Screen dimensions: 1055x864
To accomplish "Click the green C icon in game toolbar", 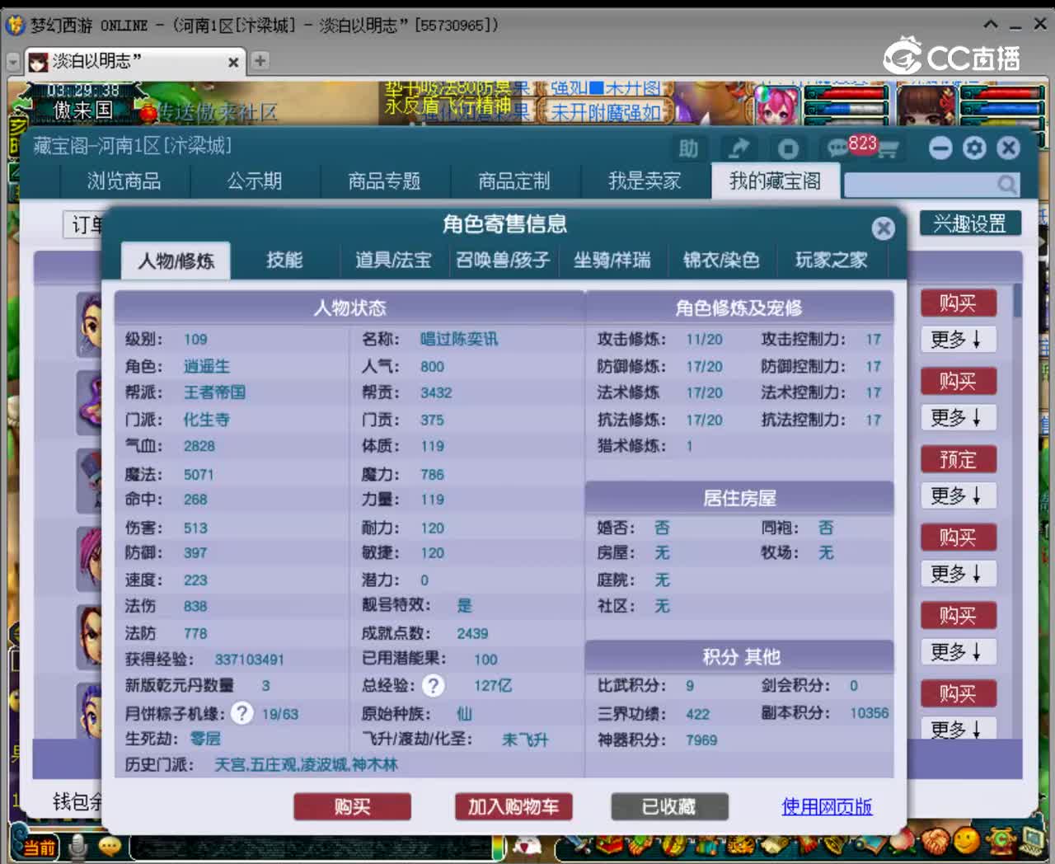I will click(x=1001, y=840).
